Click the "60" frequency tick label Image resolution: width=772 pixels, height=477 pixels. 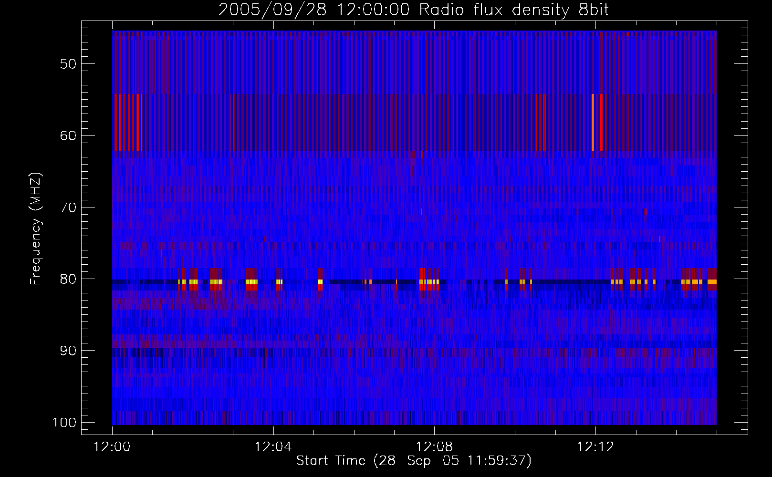click(68, 135)
